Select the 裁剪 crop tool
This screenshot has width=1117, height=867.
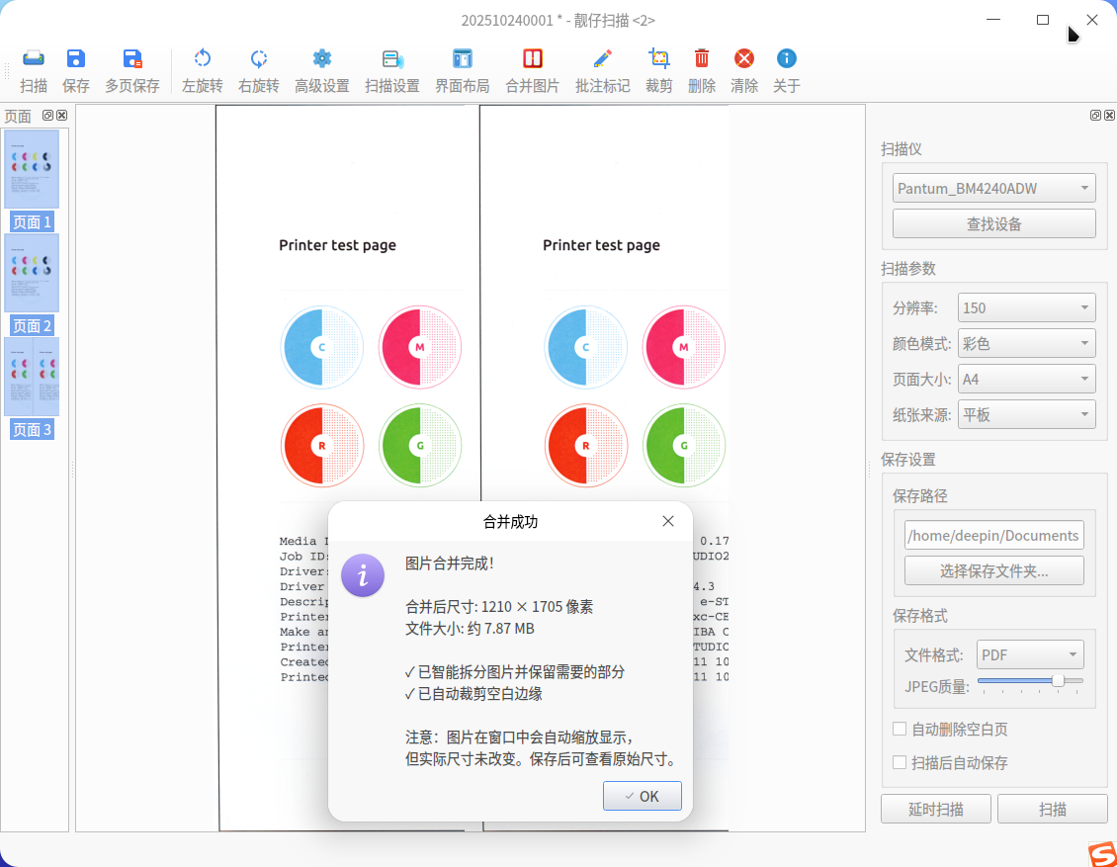pos(659,70)
